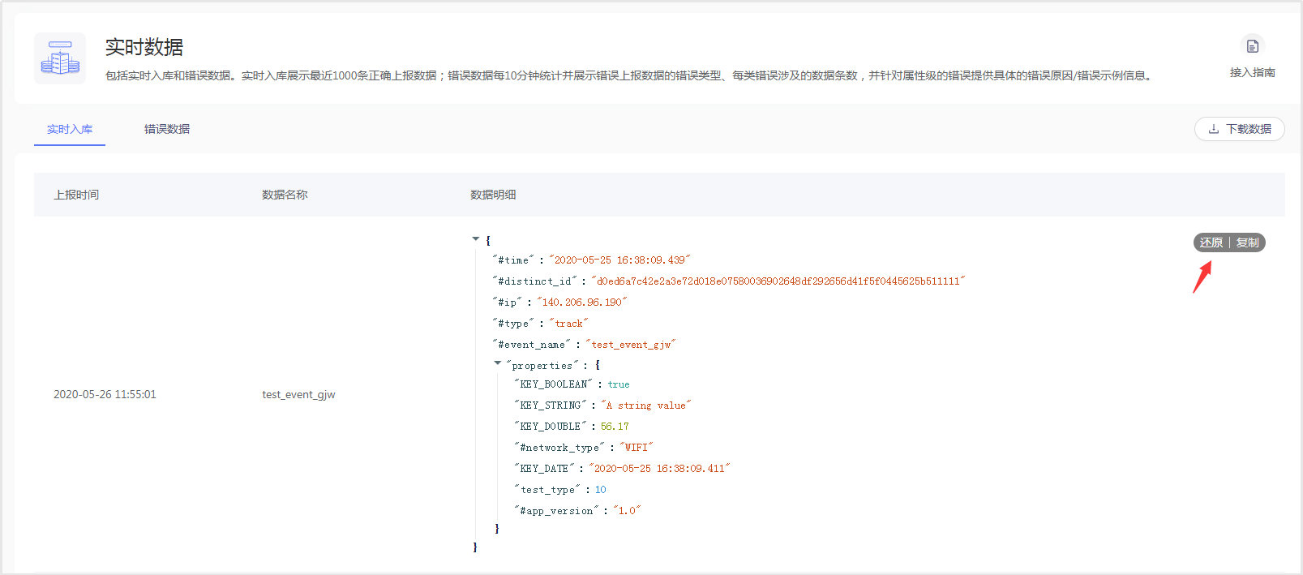Viewport: 1303px width, 575px height.
Task: Click the test_event_gjw data name cell
Action: pos(298,394)
